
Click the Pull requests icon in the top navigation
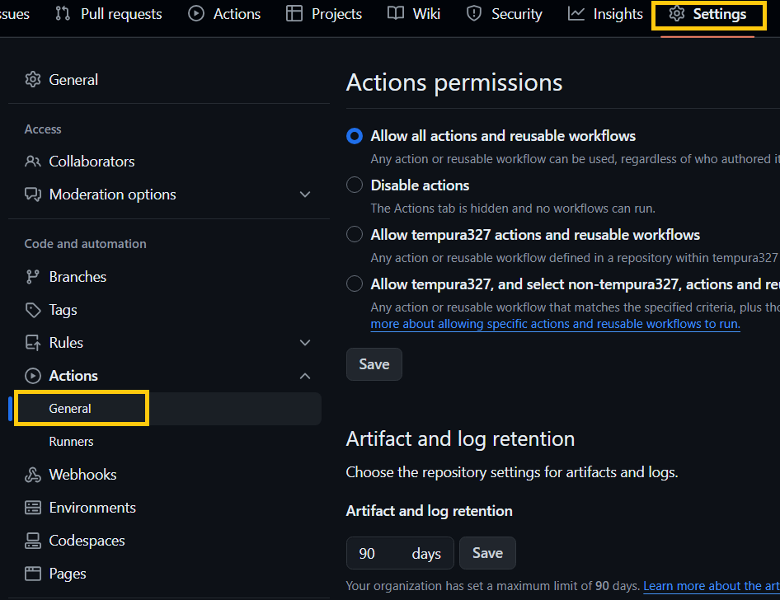click(x=63, y=13)
